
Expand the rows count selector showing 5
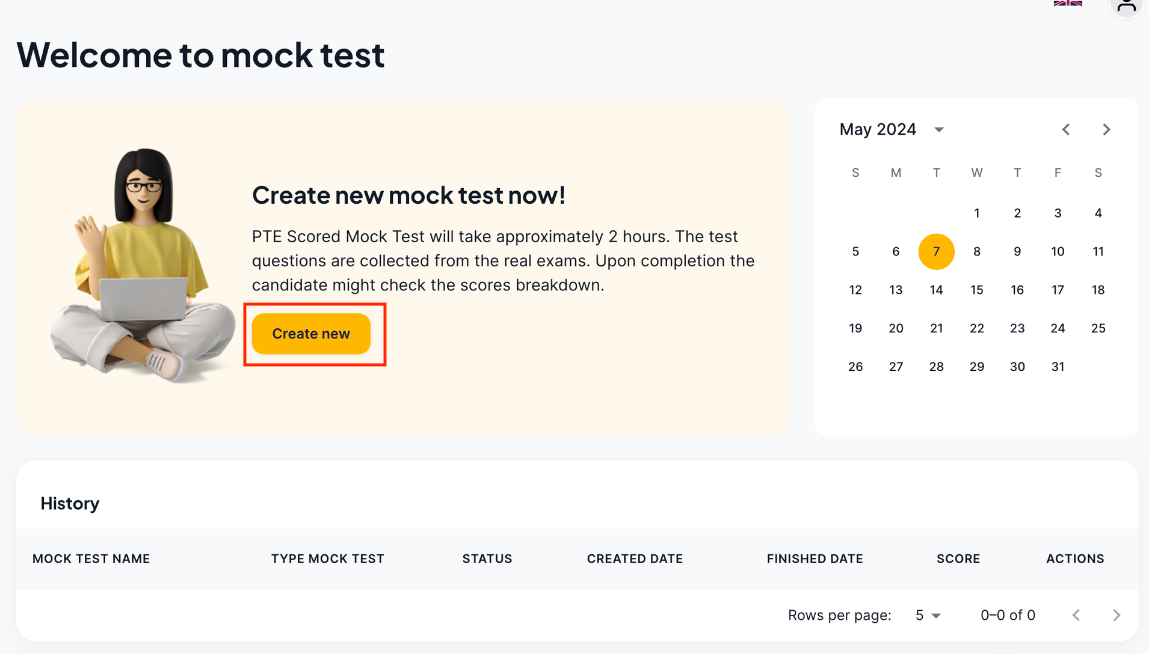pyautogui.click(x=928, y=615)
